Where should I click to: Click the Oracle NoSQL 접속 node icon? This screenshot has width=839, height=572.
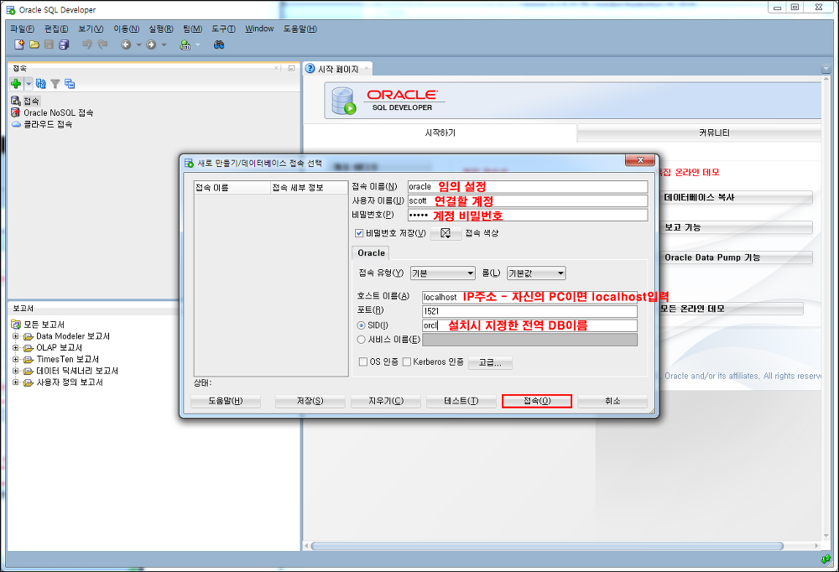point(15,112)
